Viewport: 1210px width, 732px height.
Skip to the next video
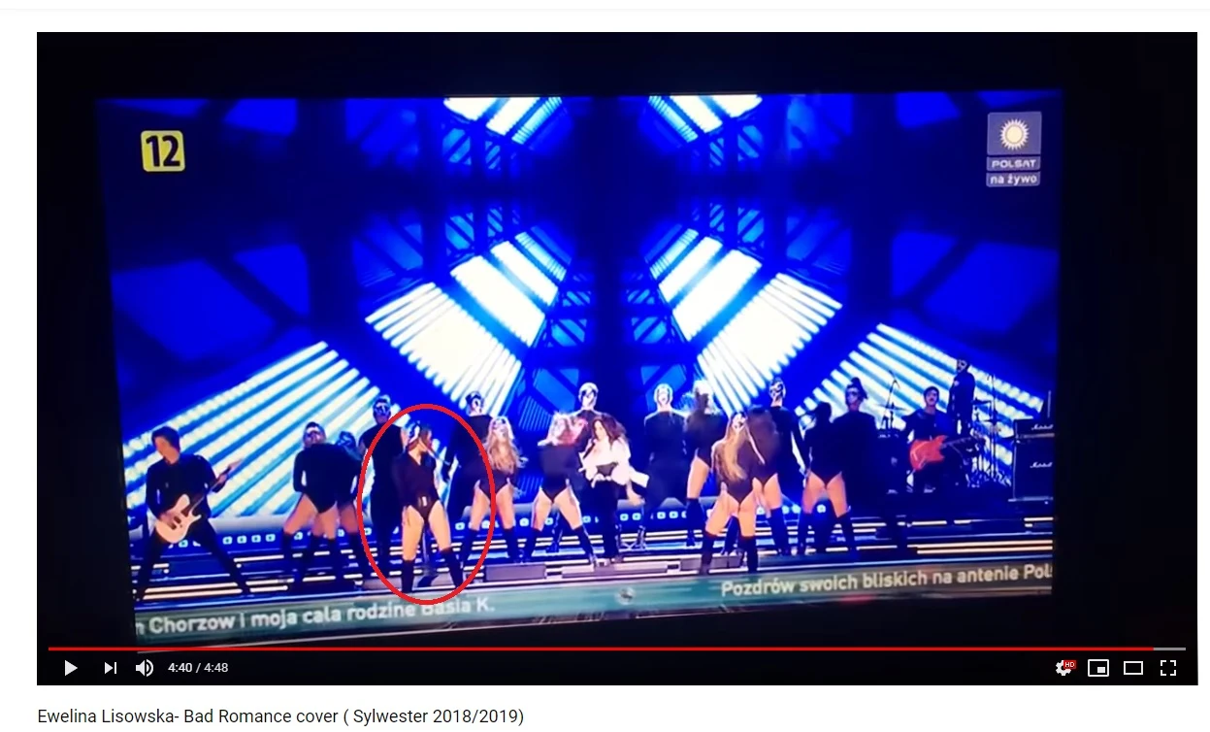coord(110,668)
